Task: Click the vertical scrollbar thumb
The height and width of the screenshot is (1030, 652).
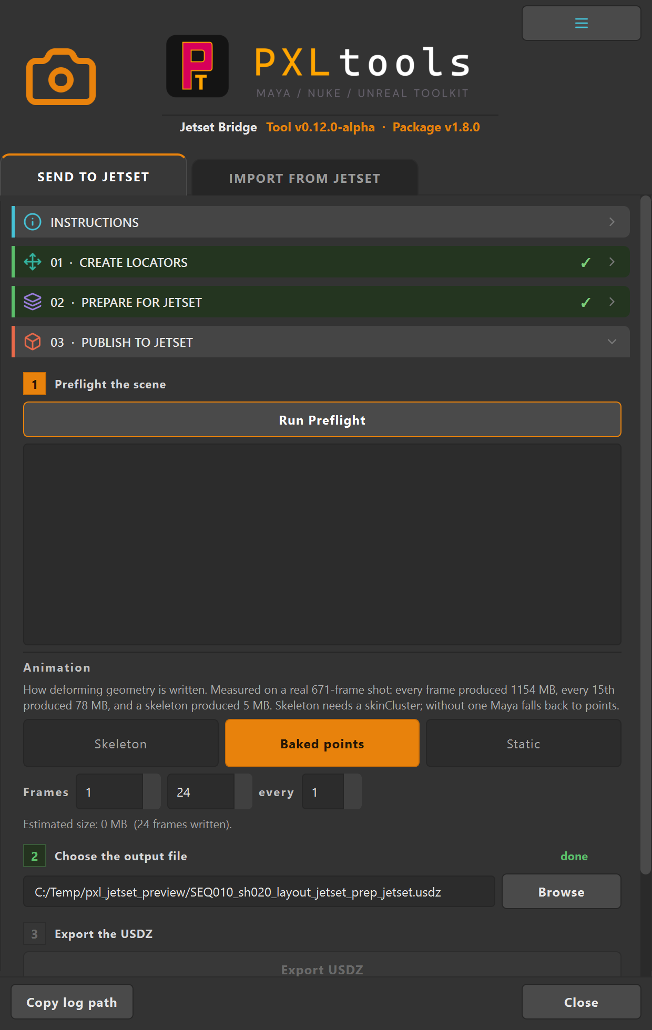Action: pos(646,535)
